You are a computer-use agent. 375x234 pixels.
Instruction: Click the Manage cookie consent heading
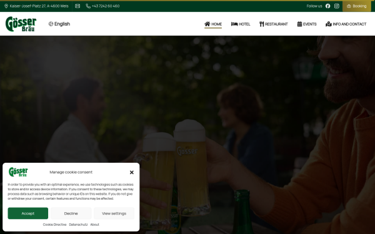pyautogui.click(x=71, y=172)
